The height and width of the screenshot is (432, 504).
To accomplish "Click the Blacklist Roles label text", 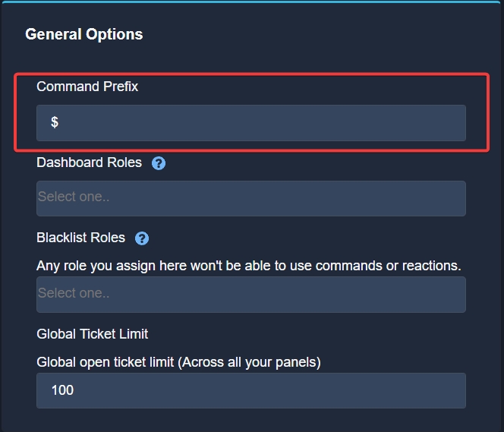I will click(x=80, y=238).
